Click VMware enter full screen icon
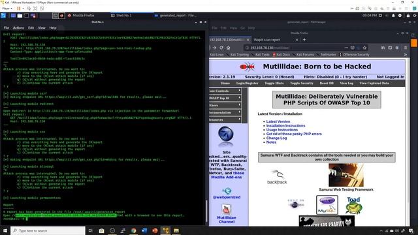The height and width of the screenshot is (235, 418). 35,8
